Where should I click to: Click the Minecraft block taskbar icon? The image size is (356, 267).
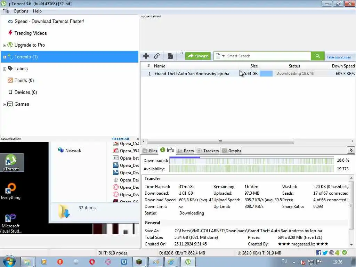(x=139, y=262)
